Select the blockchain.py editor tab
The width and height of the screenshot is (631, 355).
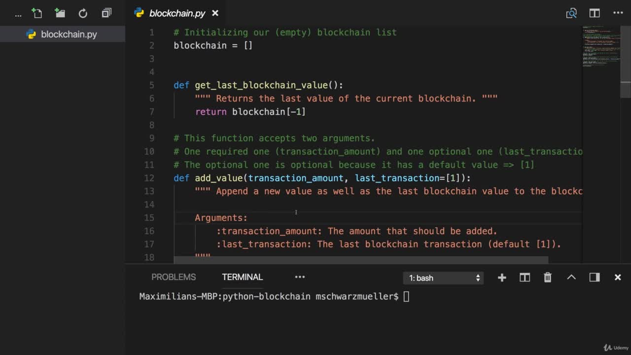(176, 13)
